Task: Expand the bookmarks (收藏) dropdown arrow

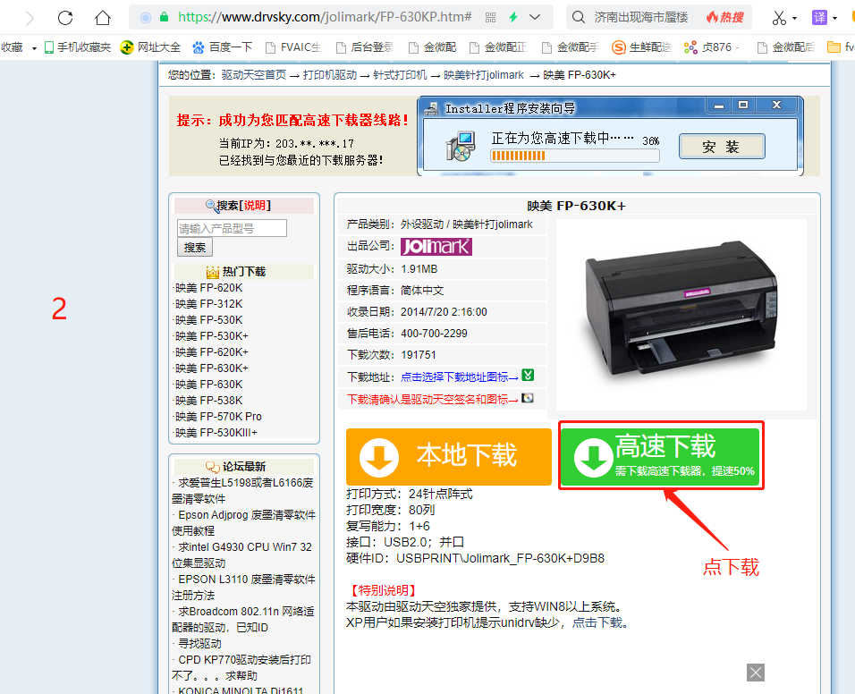Action: [34, 47]
